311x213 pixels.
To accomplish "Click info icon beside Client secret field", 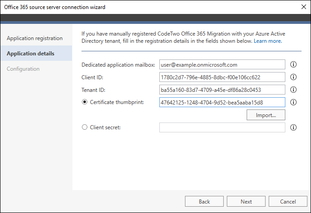I will (x=293, y=127).
